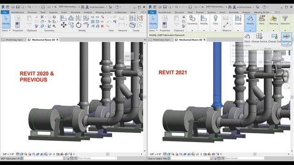Select Mirror Draw Axis tool in left window
The image size is (294, 165).
(x=86, y=18)
